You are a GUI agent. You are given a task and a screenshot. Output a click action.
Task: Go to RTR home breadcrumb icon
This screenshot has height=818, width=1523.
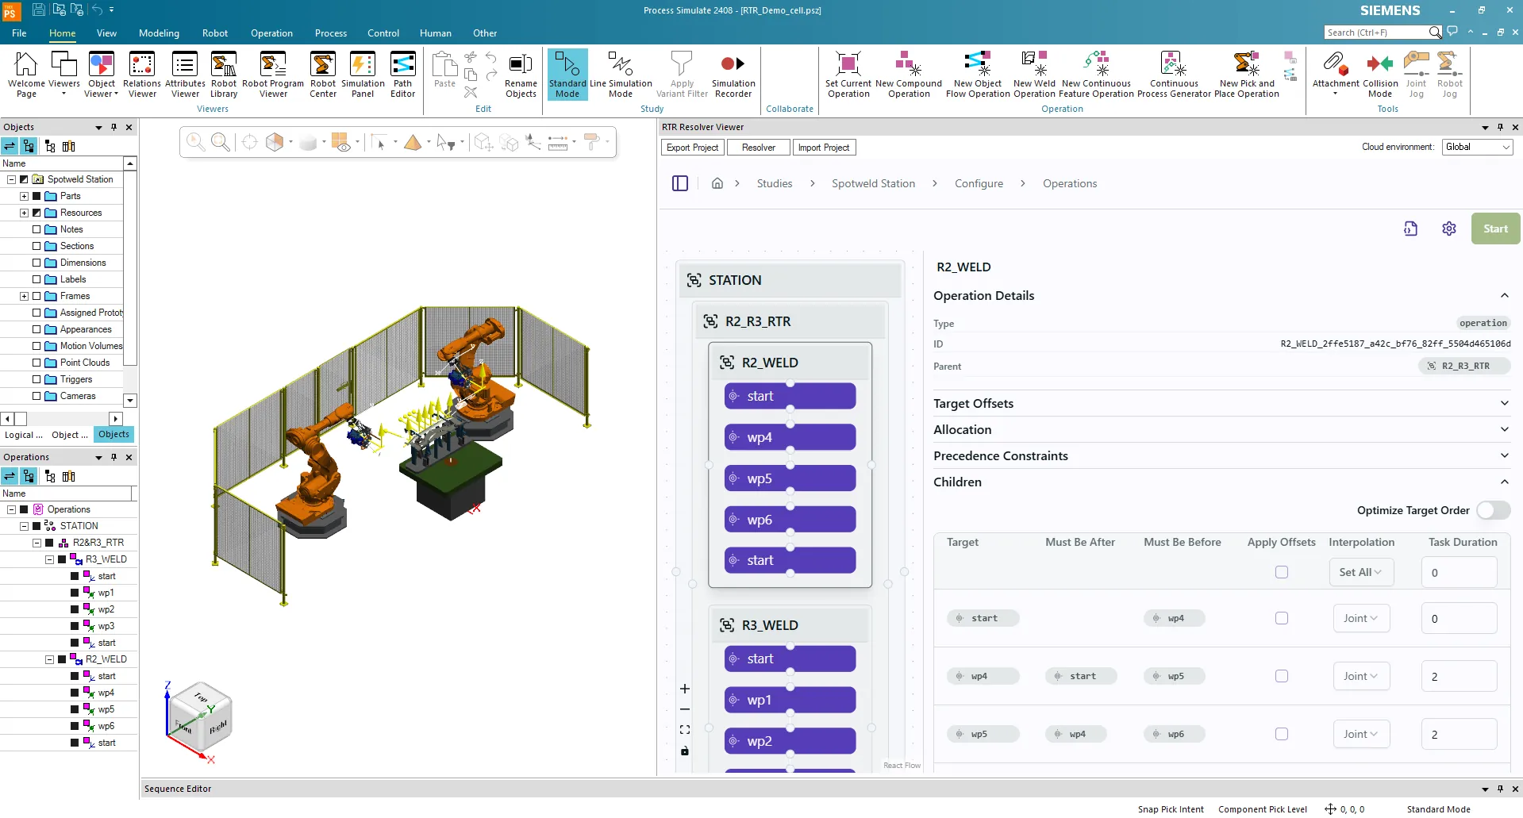(717, 183)
